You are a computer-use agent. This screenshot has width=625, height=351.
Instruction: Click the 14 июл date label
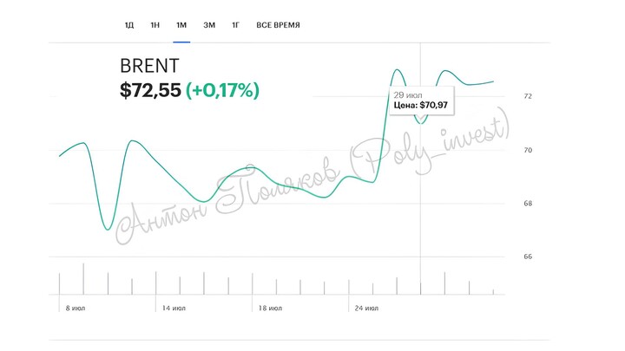point(174,308)
